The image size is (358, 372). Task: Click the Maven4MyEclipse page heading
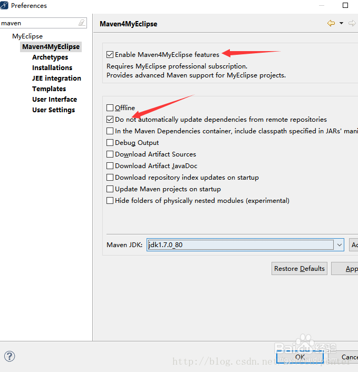pyautogui.click(x=129, y=24)
